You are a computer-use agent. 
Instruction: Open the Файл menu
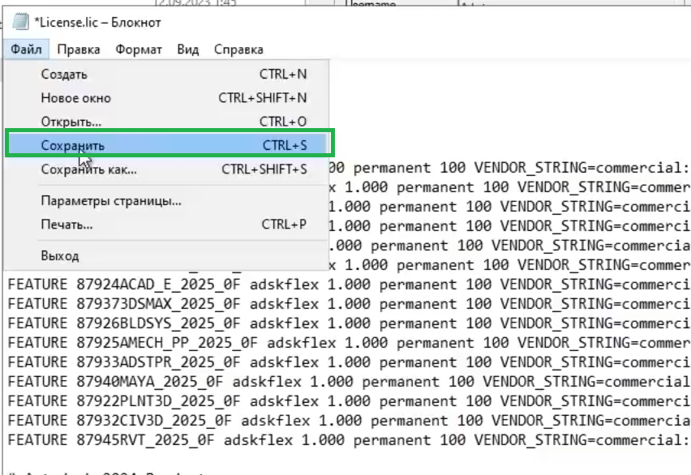tap(27, 49)
